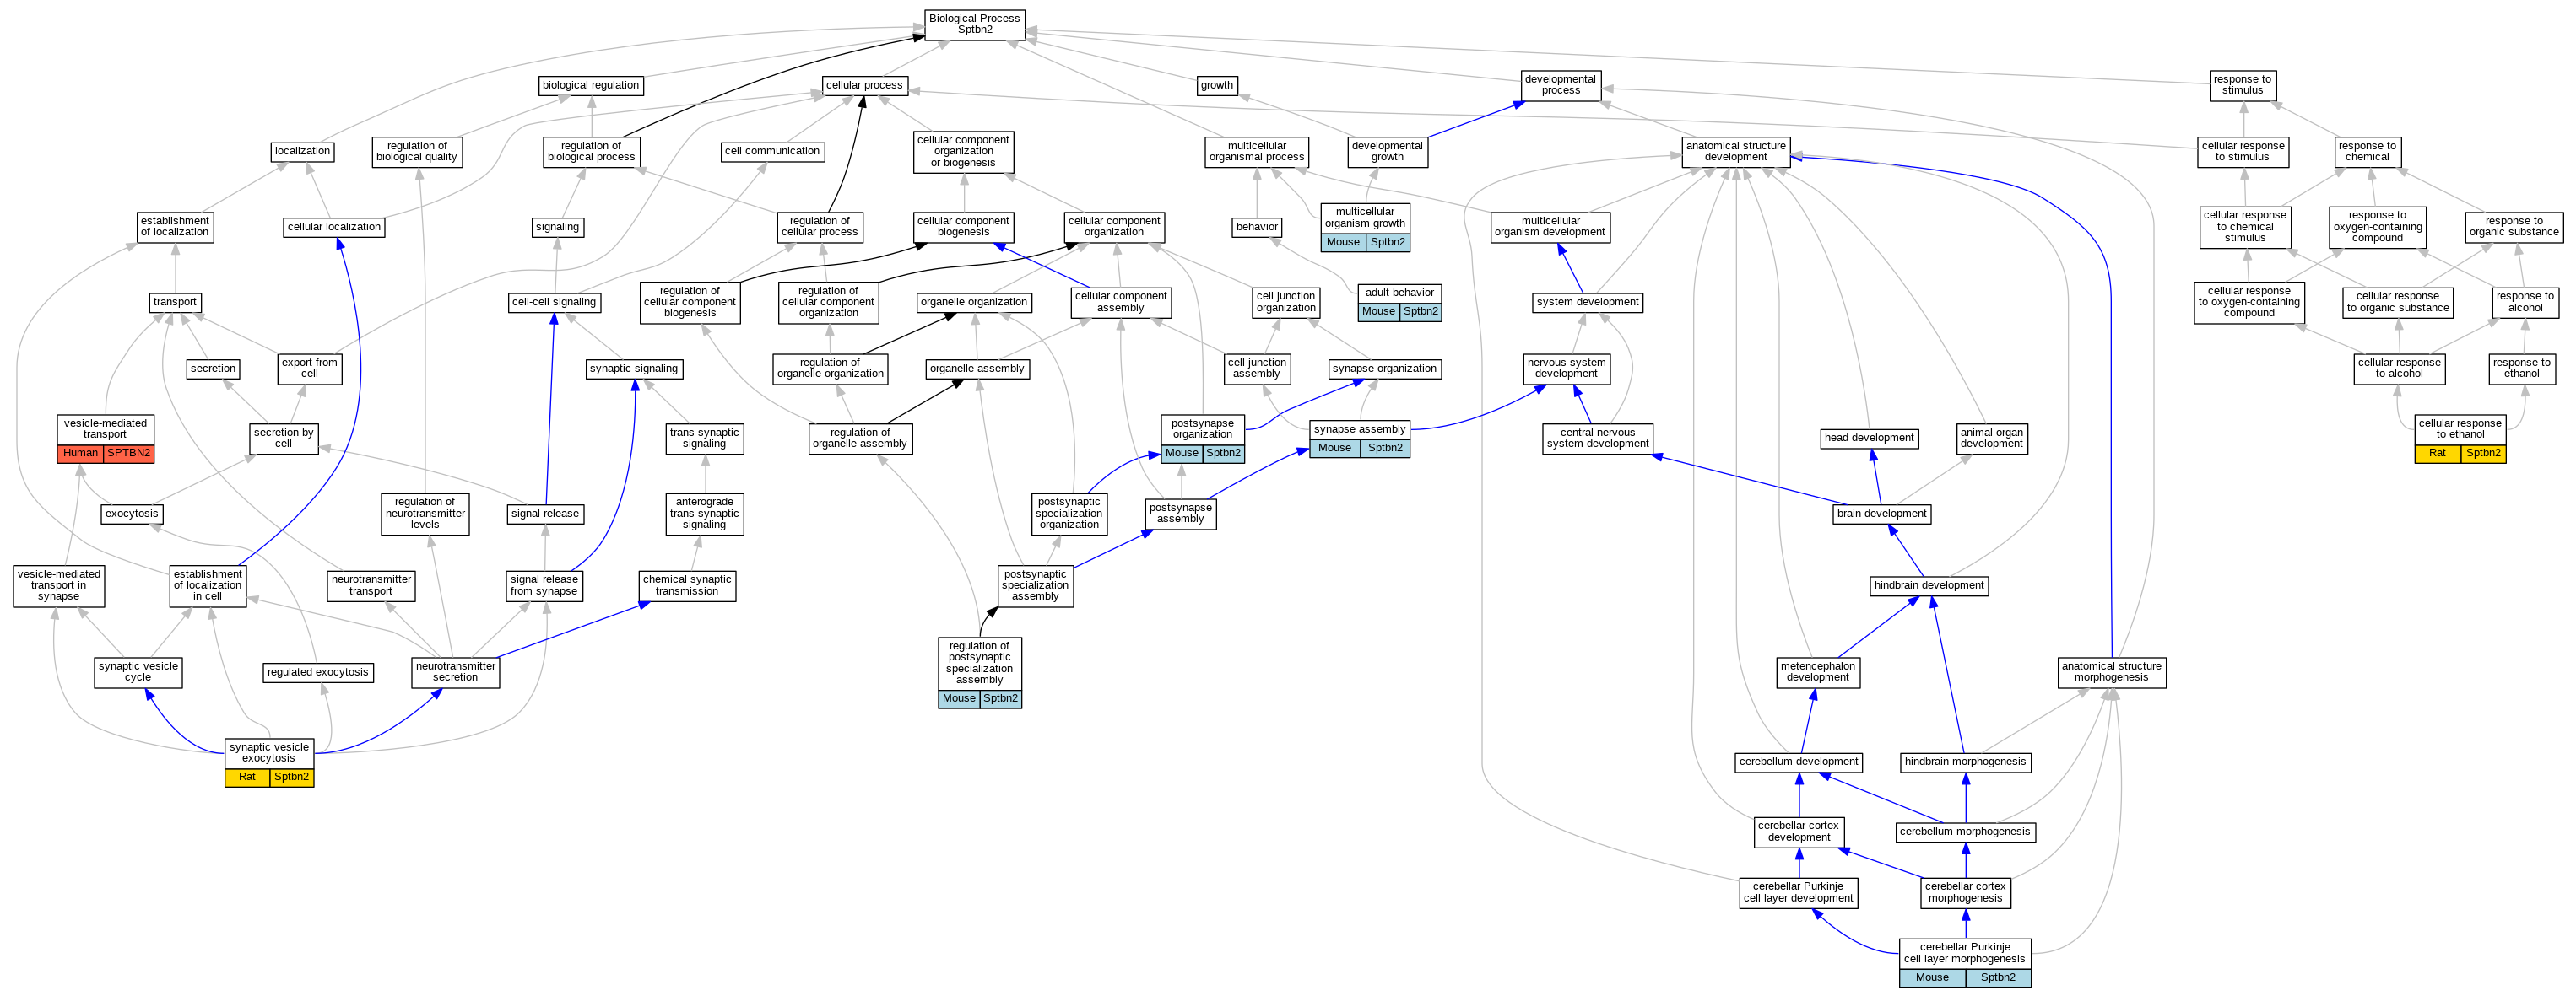
Task: Select the 'behavior' node
Action: 1257,228
